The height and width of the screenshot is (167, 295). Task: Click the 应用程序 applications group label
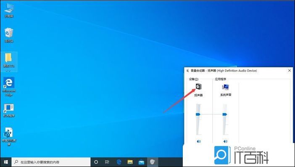coord(221,79)
